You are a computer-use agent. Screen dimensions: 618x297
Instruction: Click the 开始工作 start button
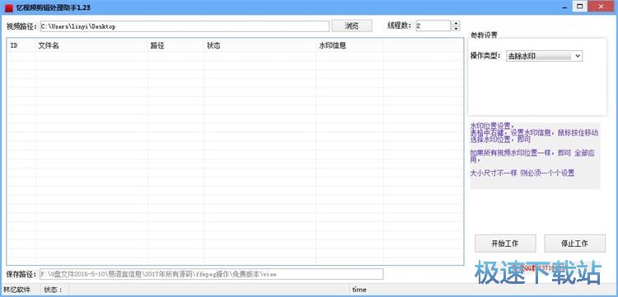[505, 243]
